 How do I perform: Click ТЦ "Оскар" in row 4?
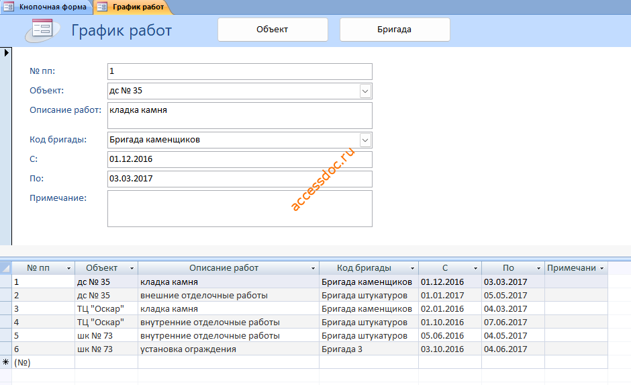click(106, 322)
